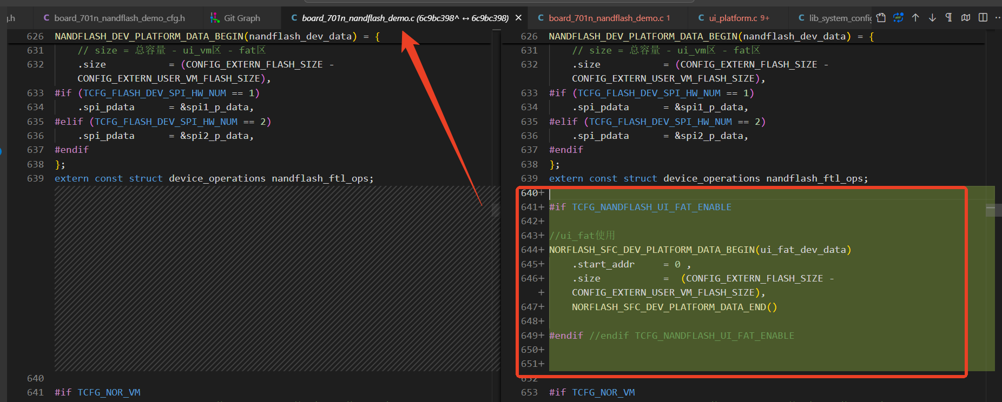Click NORFLASH_SFC_DEV_PLATFORM_DATA_END() line

674,307
